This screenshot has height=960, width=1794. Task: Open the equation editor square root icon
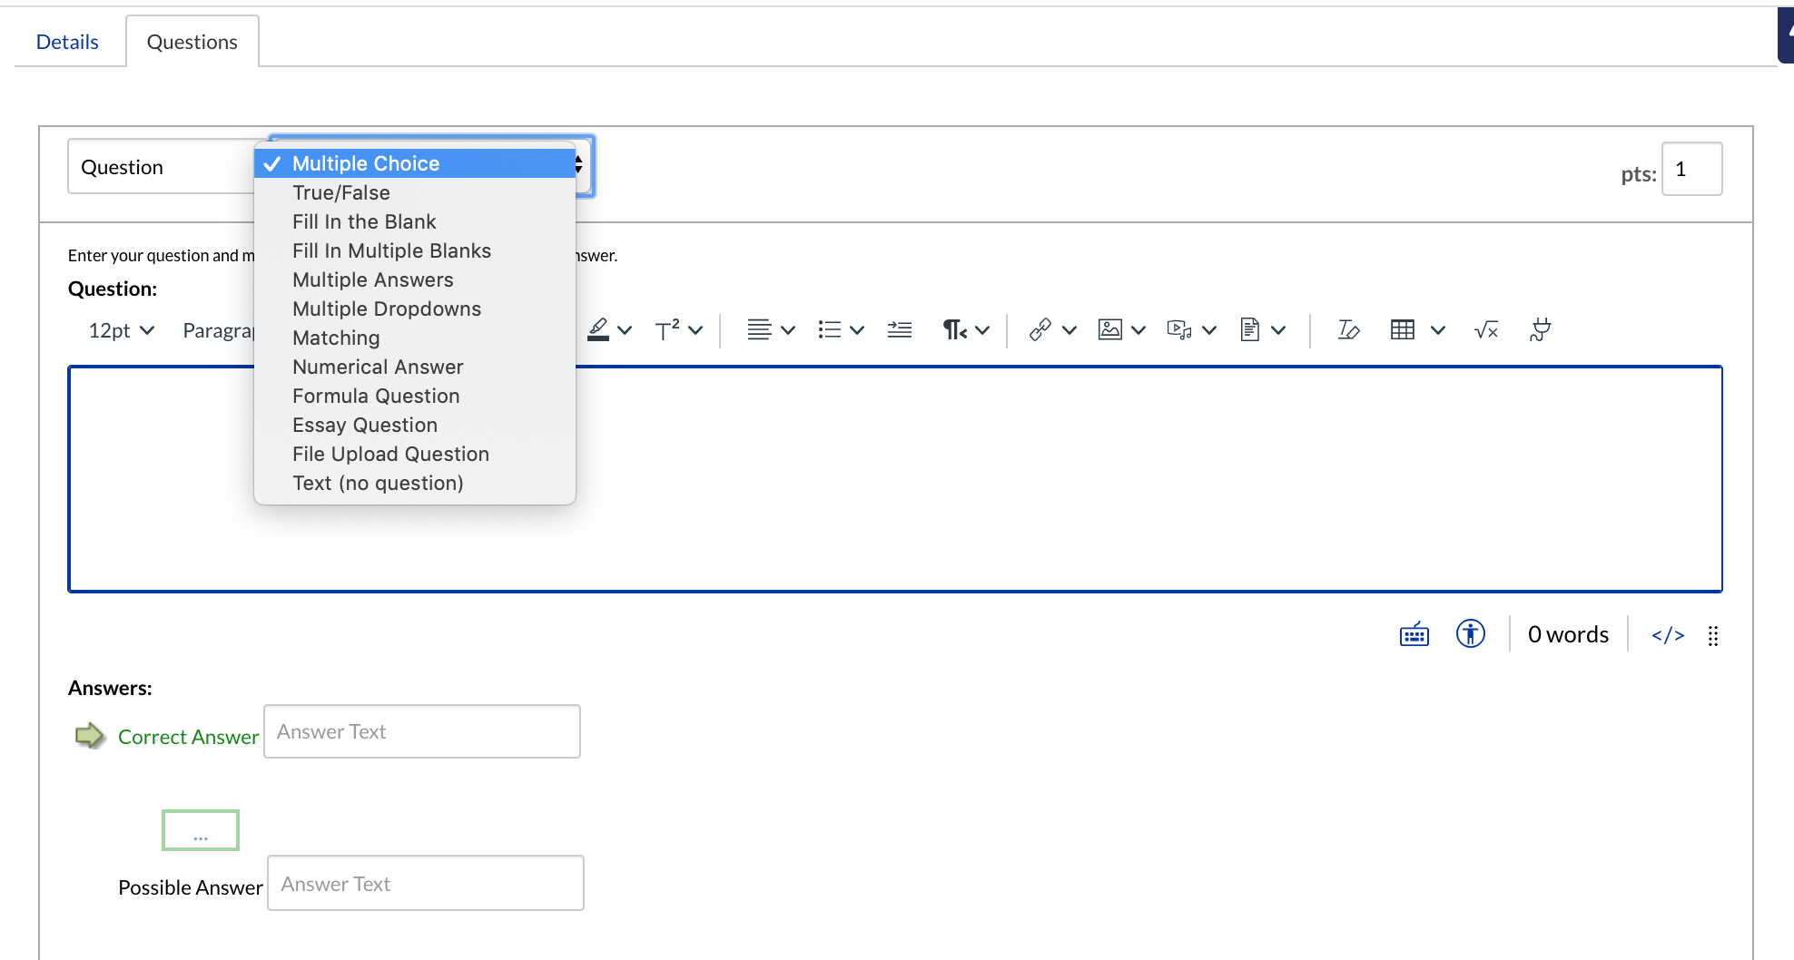pyautogui.click(x=1486, y=330)
